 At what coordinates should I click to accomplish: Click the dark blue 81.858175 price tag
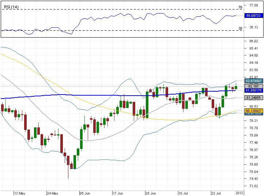coord(254,90)
